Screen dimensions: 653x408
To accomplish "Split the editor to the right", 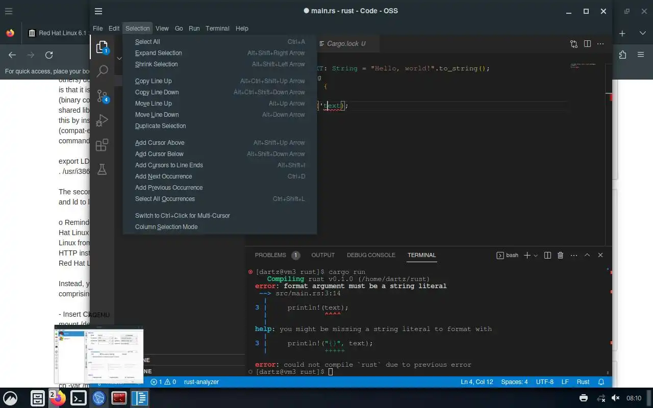I will tap(587, 44).
